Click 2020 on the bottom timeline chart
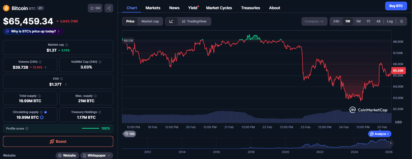Viewport: 412px width, 159px height. (286, 152)
